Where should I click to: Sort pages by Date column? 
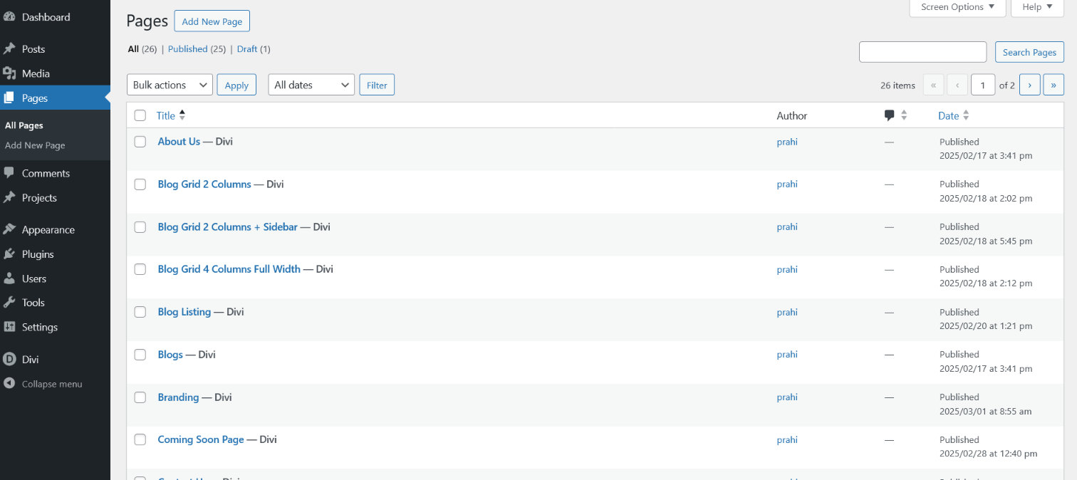click(x=954, y=115)
